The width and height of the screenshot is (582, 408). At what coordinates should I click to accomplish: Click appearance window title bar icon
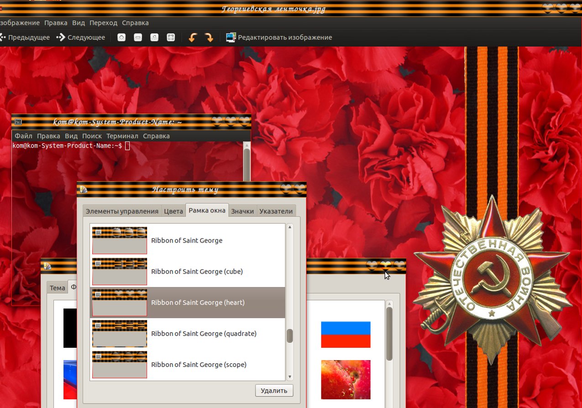coord(47,266)
